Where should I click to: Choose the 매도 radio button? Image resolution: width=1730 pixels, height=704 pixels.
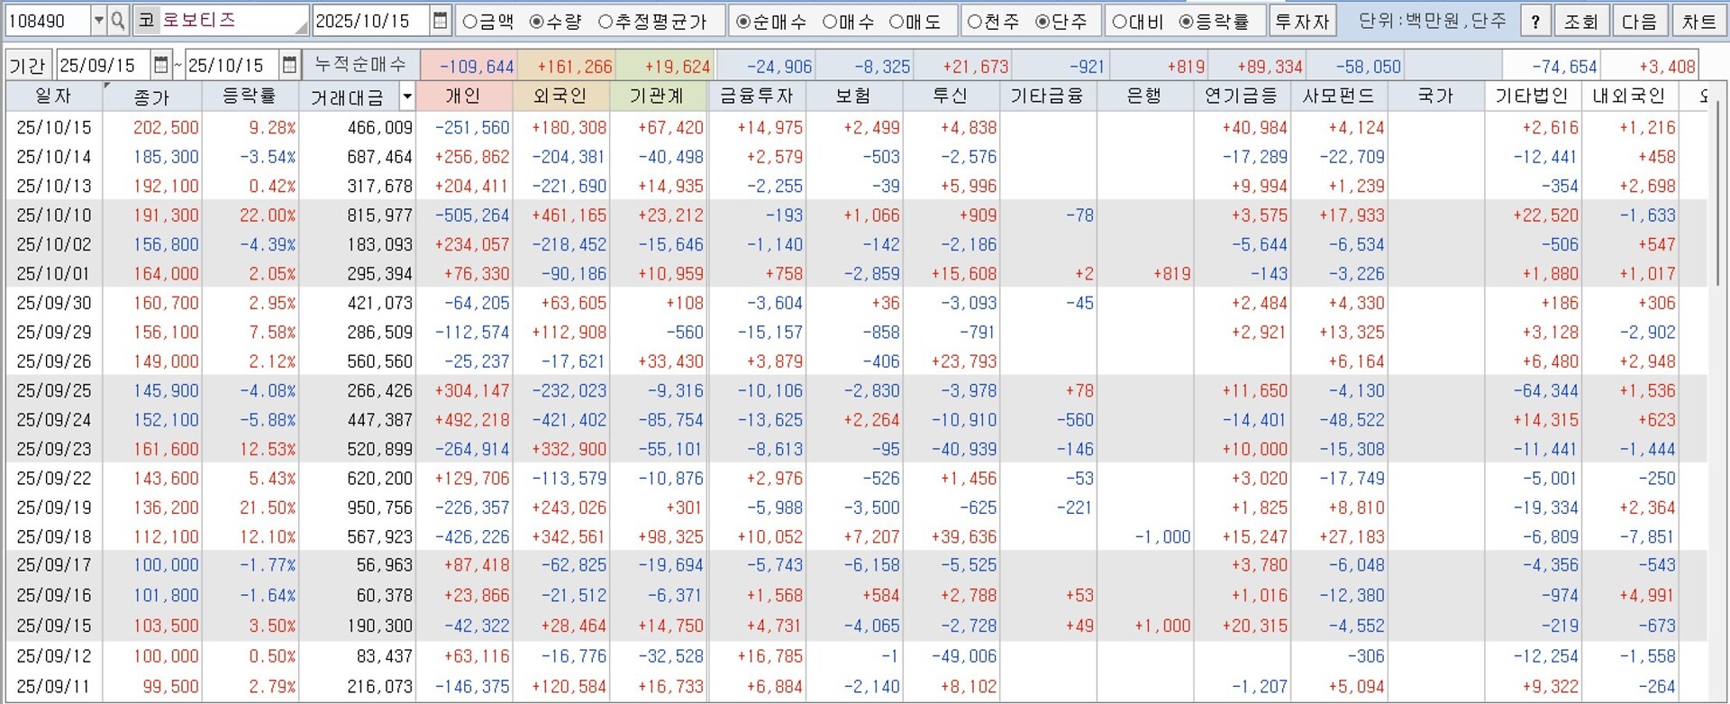897,22
